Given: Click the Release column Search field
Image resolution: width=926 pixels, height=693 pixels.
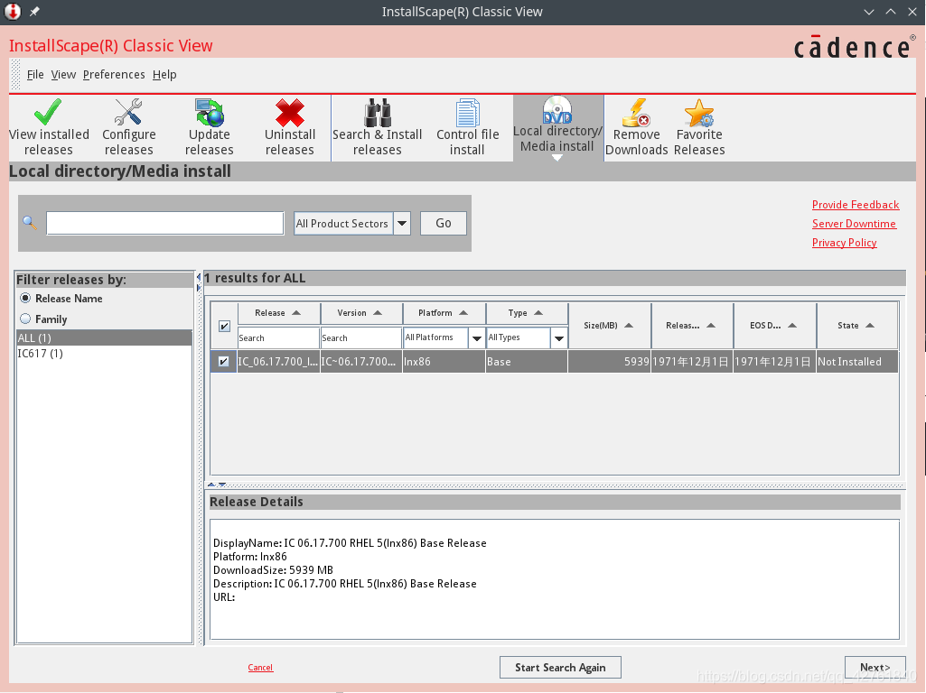Looking at the screenshot, I should [x=278, y=338].
